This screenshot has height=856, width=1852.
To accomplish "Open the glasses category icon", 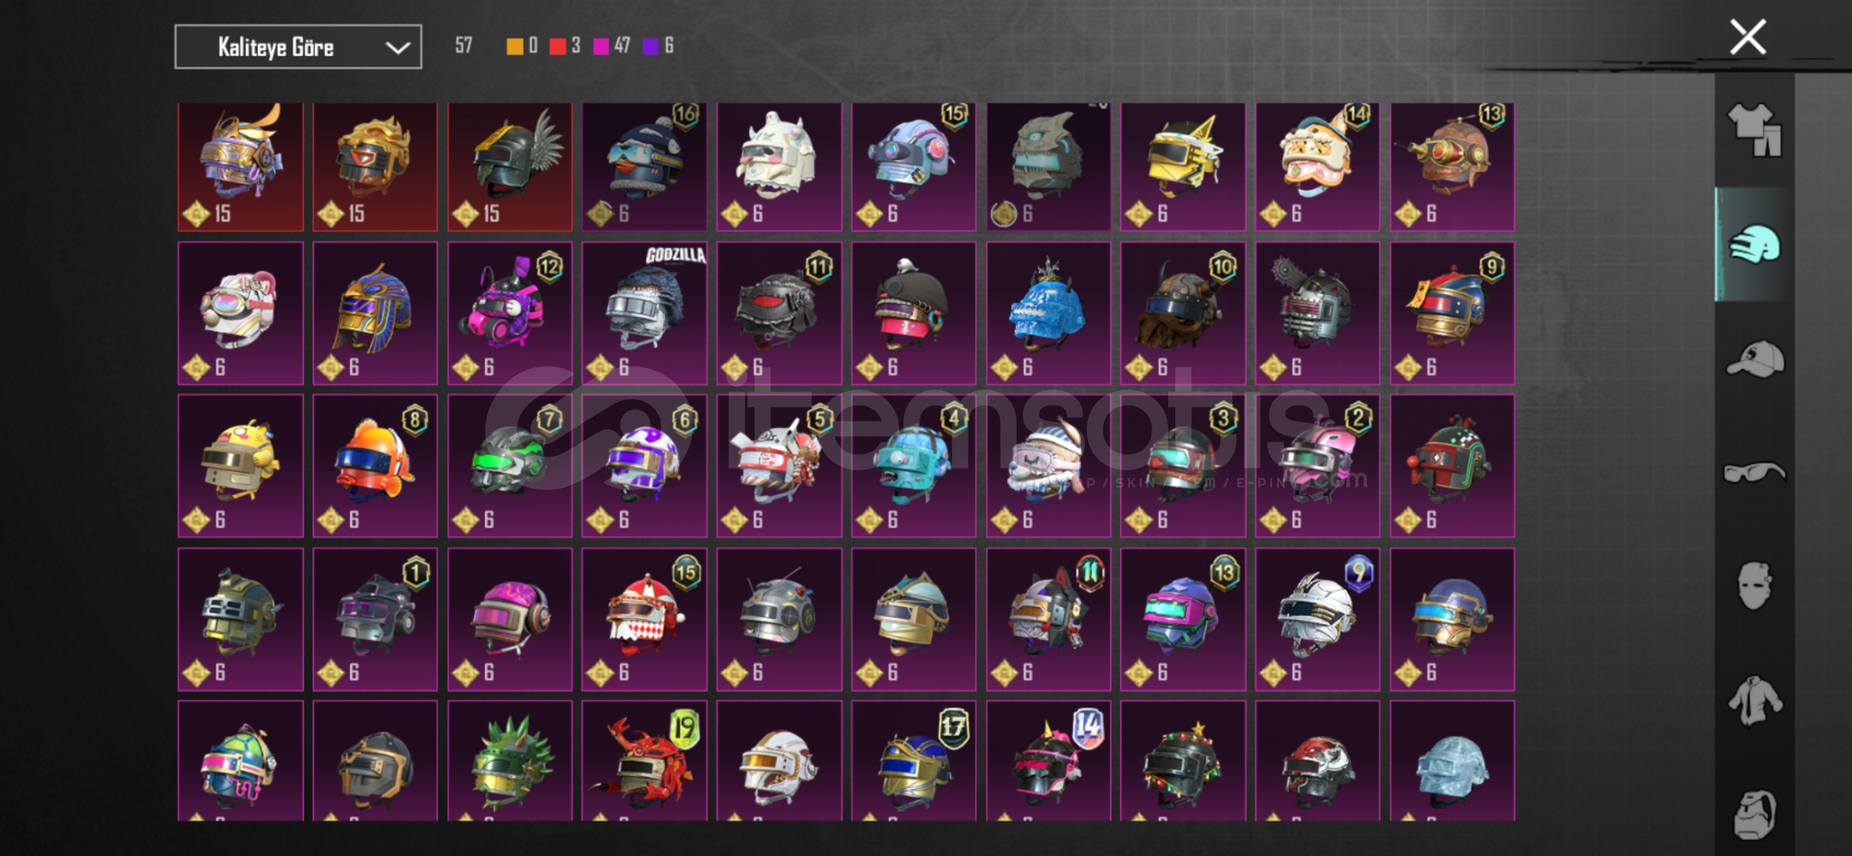I will [1755, 472].
